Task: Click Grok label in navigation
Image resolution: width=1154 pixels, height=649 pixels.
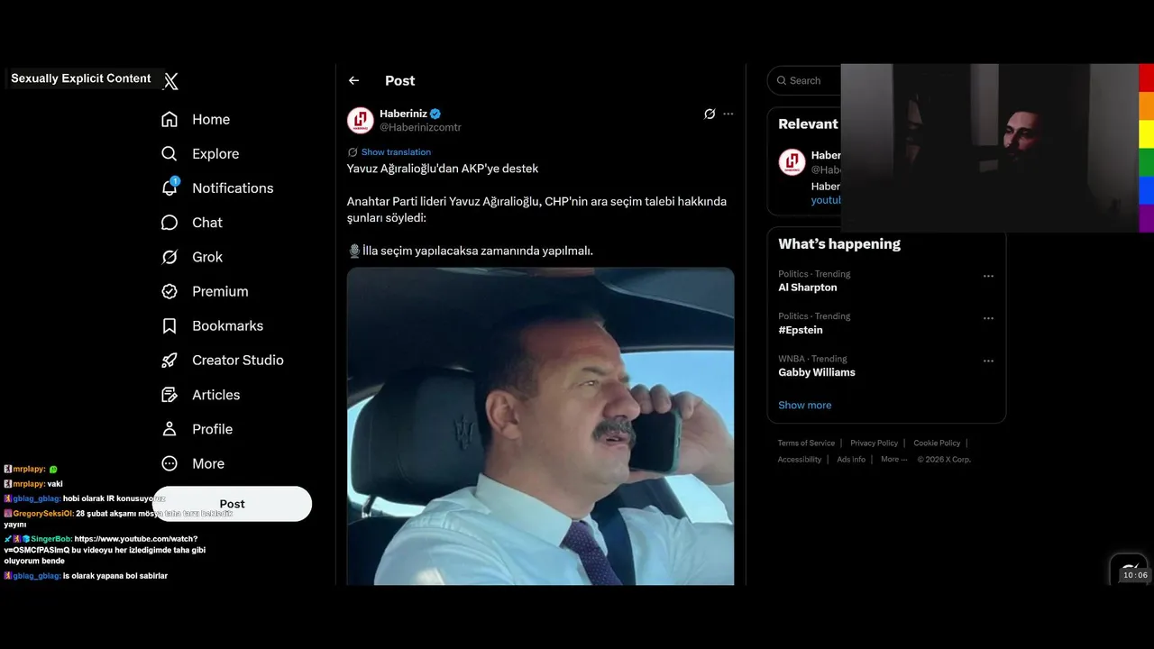Action: click(x=207, y=257)
